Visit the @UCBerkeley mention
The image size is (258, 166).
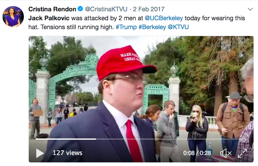click(x=164, y=18)
